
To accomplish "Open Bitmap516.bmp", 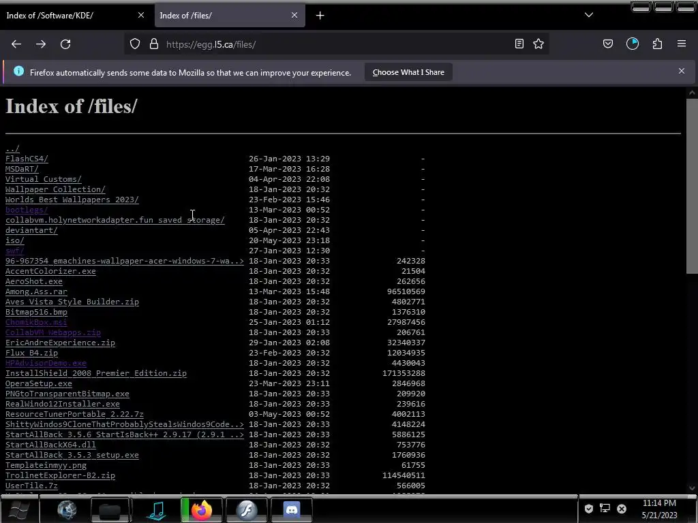I will (x=36, y=312).
